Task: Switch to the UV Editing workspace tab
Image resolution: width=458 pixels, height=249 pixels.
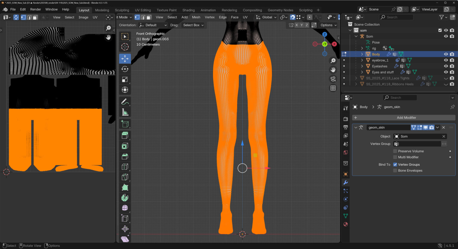Action: [x=143, y=10]
